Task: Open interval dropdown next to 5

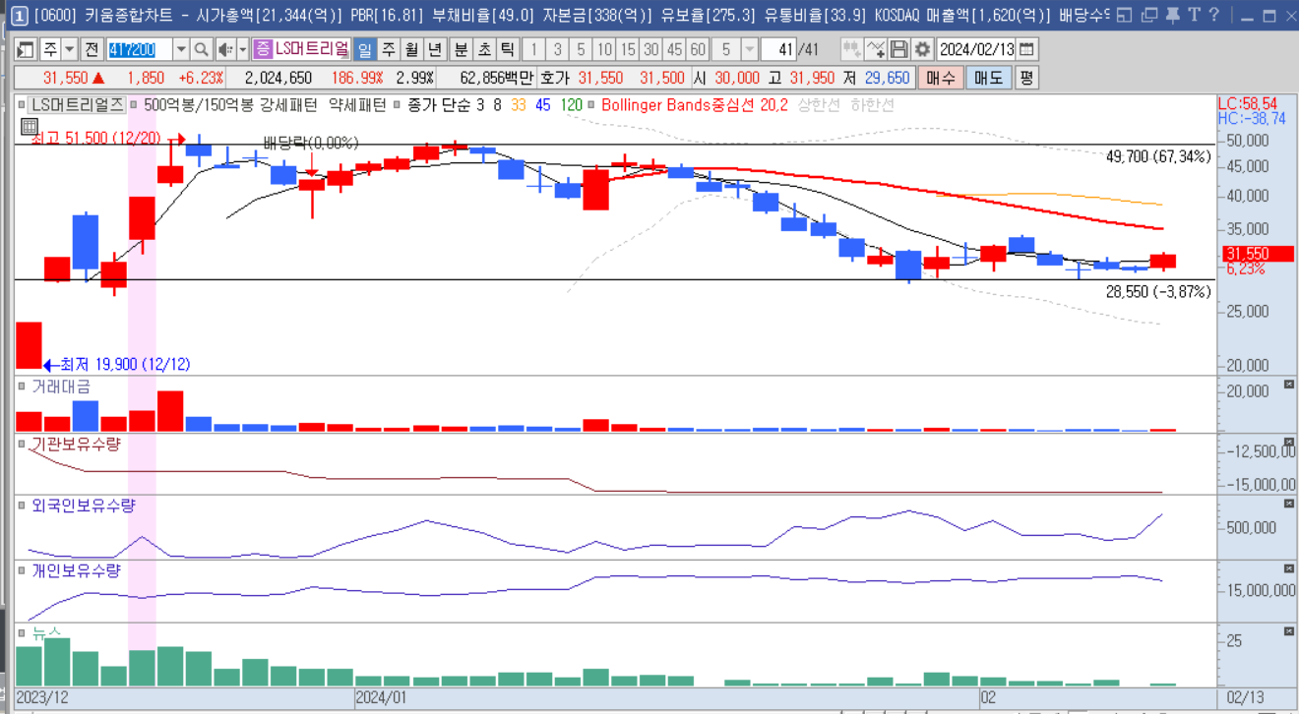Action: point(750,49)
